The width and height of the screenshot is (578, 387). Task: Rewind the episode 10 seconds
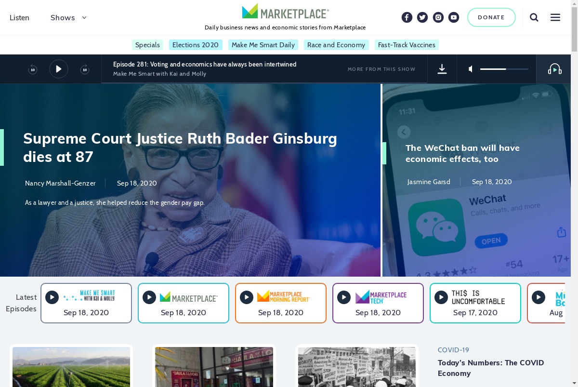point(33,69)
